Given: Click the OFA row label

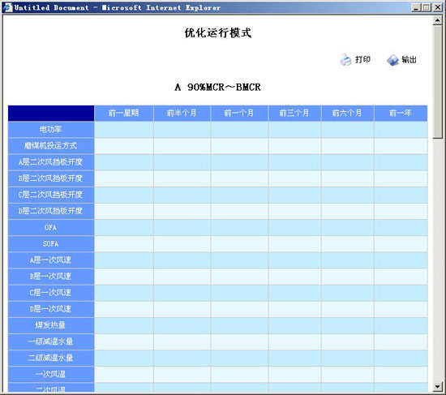Looking at the screenshot, I should [51, 227].
